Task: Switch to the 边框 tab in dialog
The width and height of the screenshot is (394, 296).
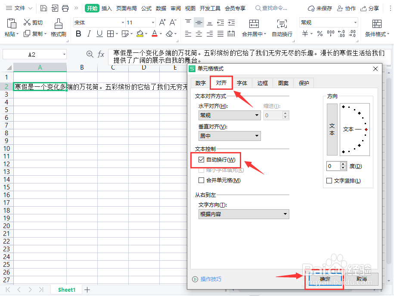Action: click(262, 83)
